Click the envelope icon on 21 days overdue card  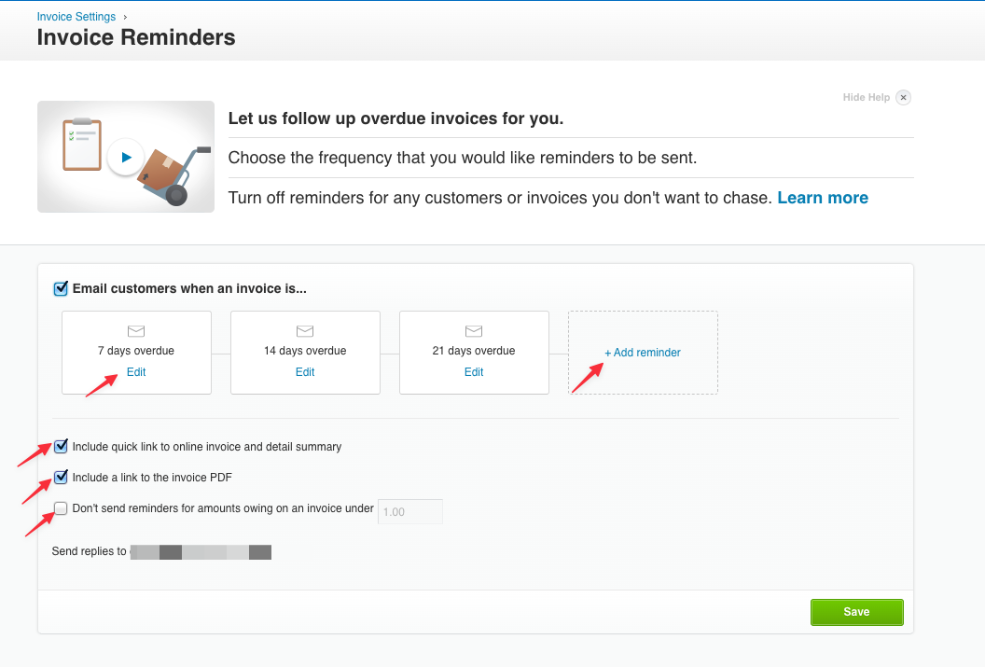pyautogui.click(x=474, y=331)
